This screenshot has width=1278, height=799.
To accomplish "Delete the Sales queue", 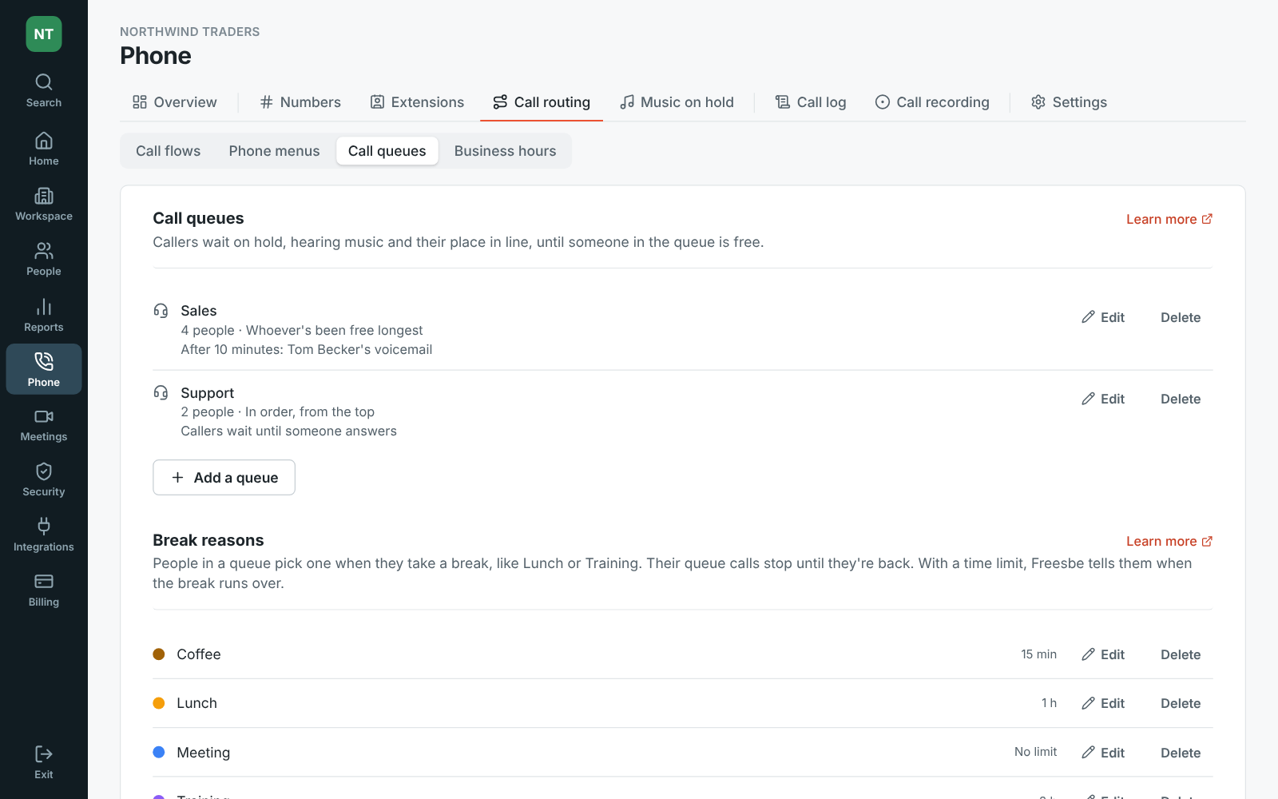I will pyautogui.click(x=1181, y=317).
